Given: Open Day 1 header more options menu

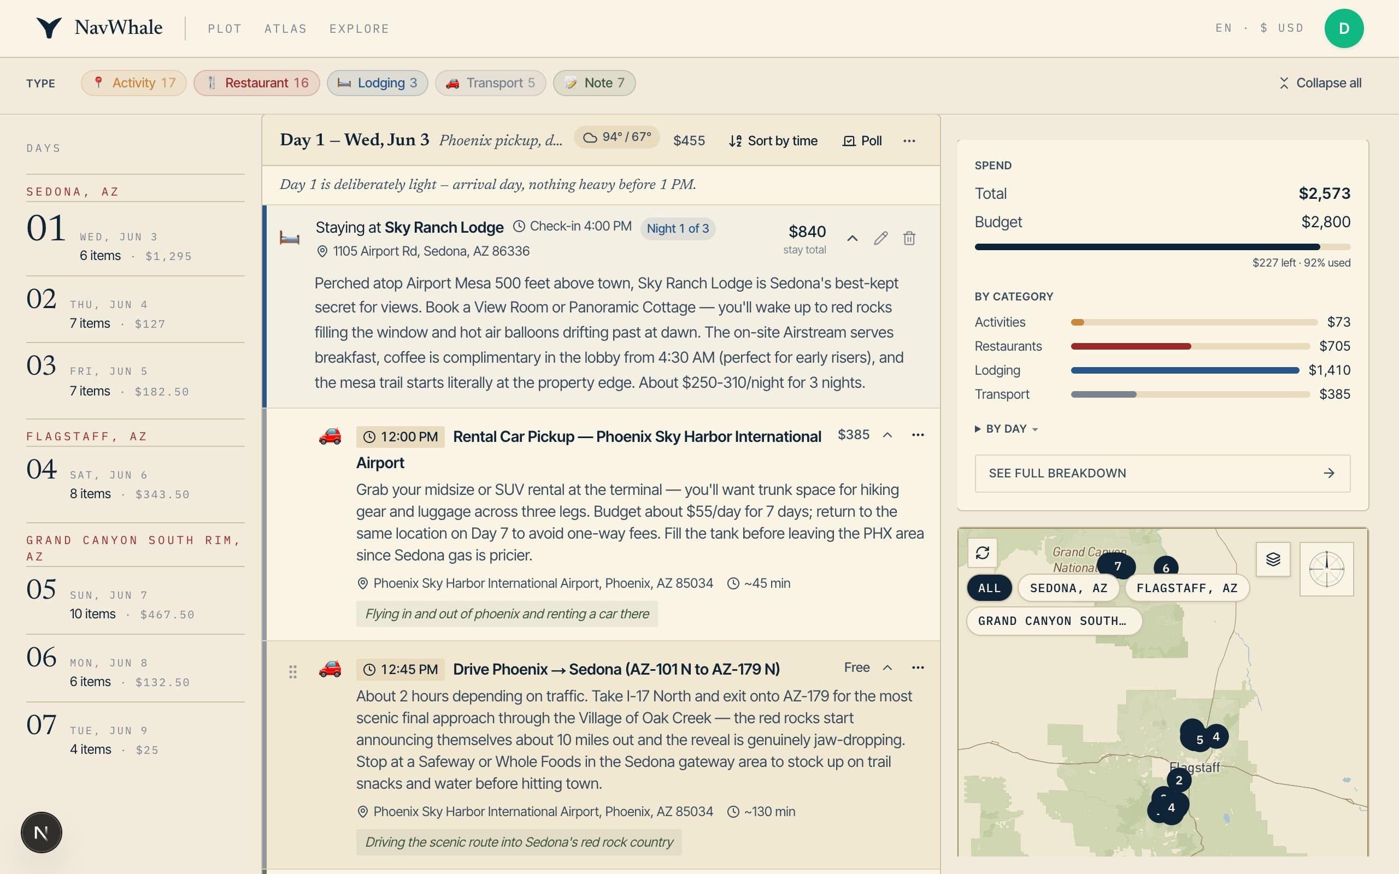Looking at the screenshot, I should click(909, 140).
